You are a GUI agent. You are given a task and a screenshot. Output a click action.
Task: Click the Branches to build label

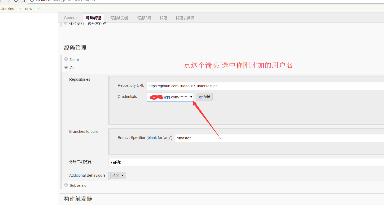point(84,131)
